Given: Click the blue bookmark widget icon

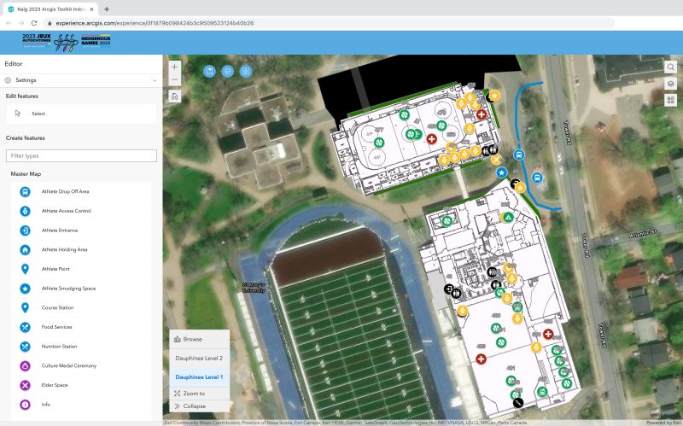Looking at the screenshot, I should click(x=209, y=71).
